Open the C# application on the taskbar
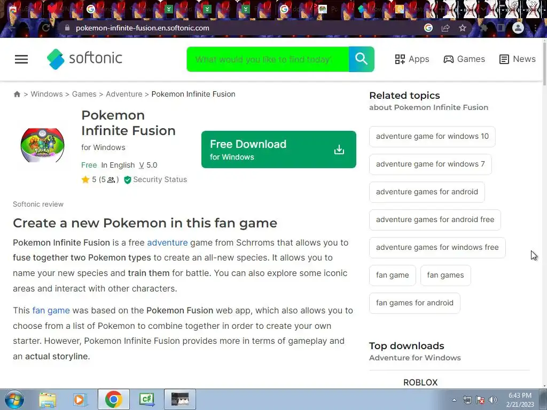The height and width of the screenshot is (410, 547). (x=146, y=399)
